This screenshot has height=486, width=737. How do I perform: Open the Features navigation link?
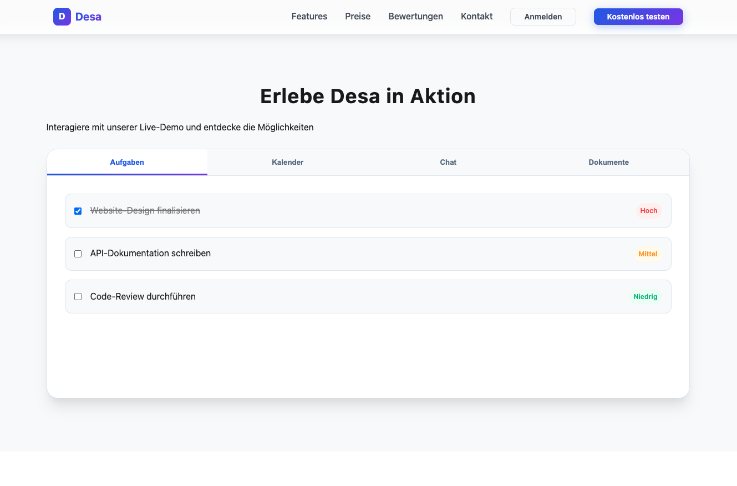coord(309,17)
